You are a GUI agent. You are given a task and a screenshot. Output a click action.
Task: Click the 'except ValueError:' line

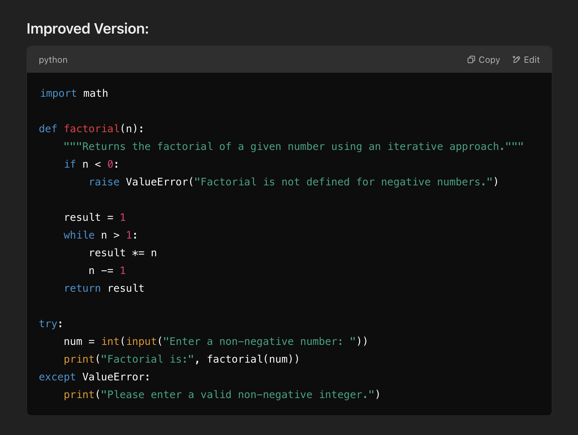click(x=94, y=377)
